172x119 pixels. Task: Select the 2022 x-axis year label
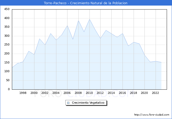156,93
